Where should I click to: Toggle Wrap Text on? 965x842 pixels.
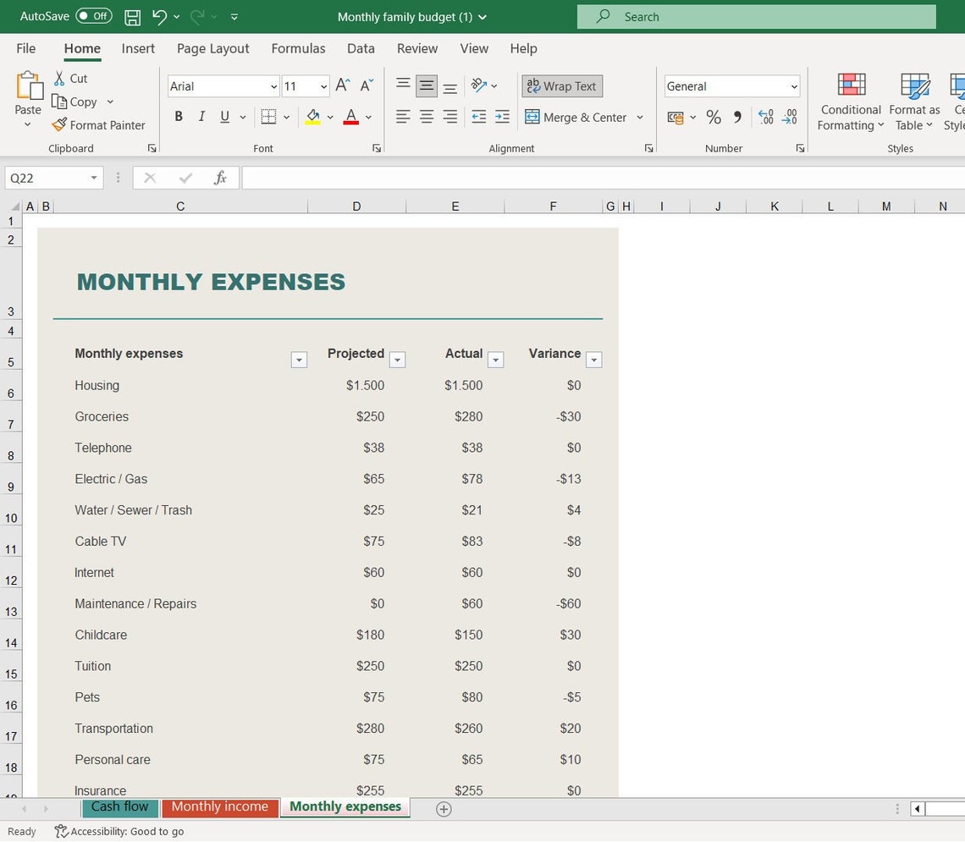click(x=561, y=85)
